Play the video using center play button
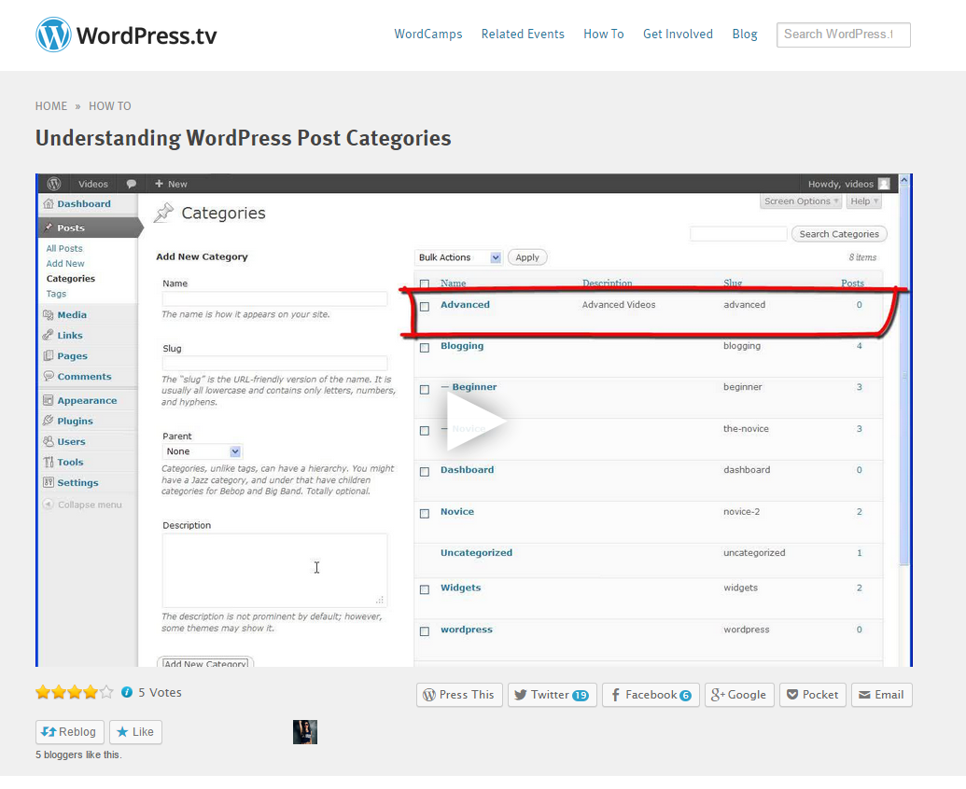Screen dimensions: 966x789 click(476, 421)
